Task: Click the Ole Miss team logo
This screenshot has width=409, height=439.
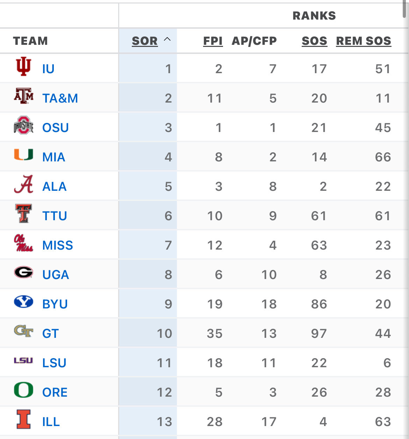Action: tap(23, 243)
